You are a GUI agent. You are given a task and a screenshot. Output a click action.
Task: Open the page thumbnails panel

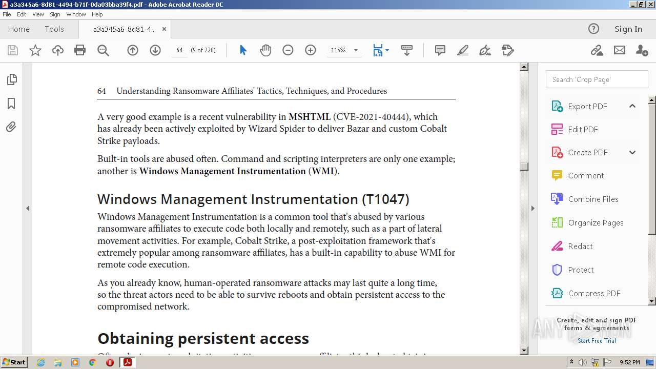pos(11,79)
